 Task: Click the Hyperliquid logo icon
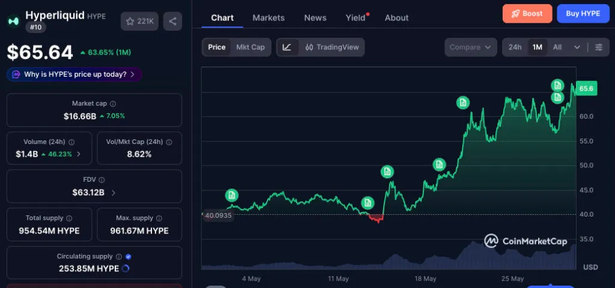[x=14, y=21]
